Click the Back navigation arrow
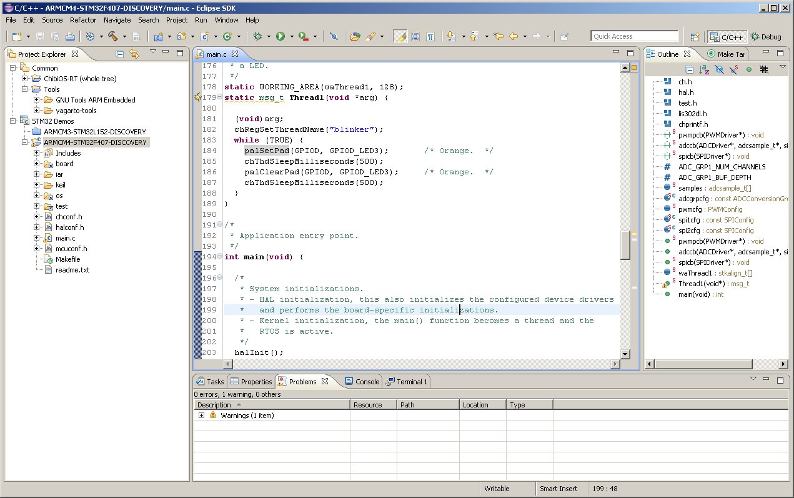The image size is (794, 498). (514, 36)
